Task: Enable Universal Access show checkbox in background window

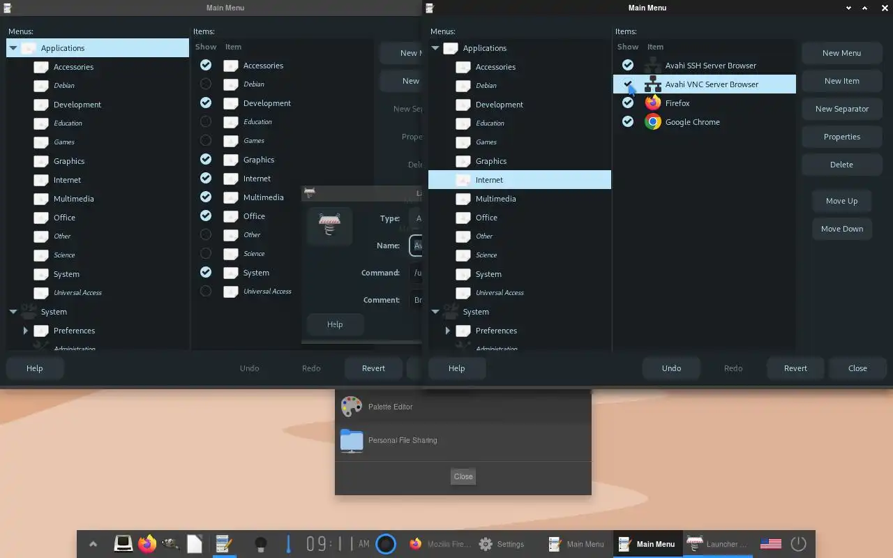Action: pos(206,291)
